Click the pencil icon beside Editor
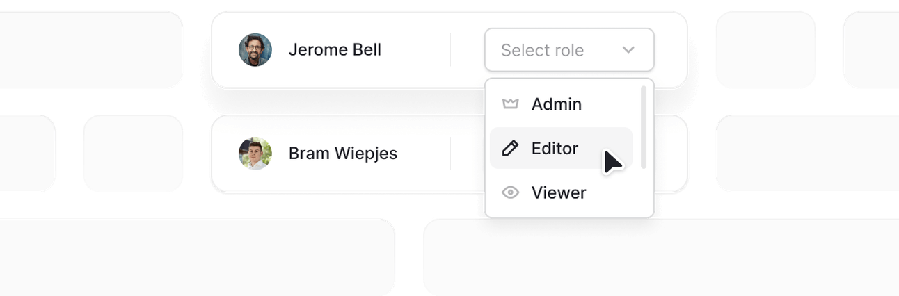 [x=511, y=148]
